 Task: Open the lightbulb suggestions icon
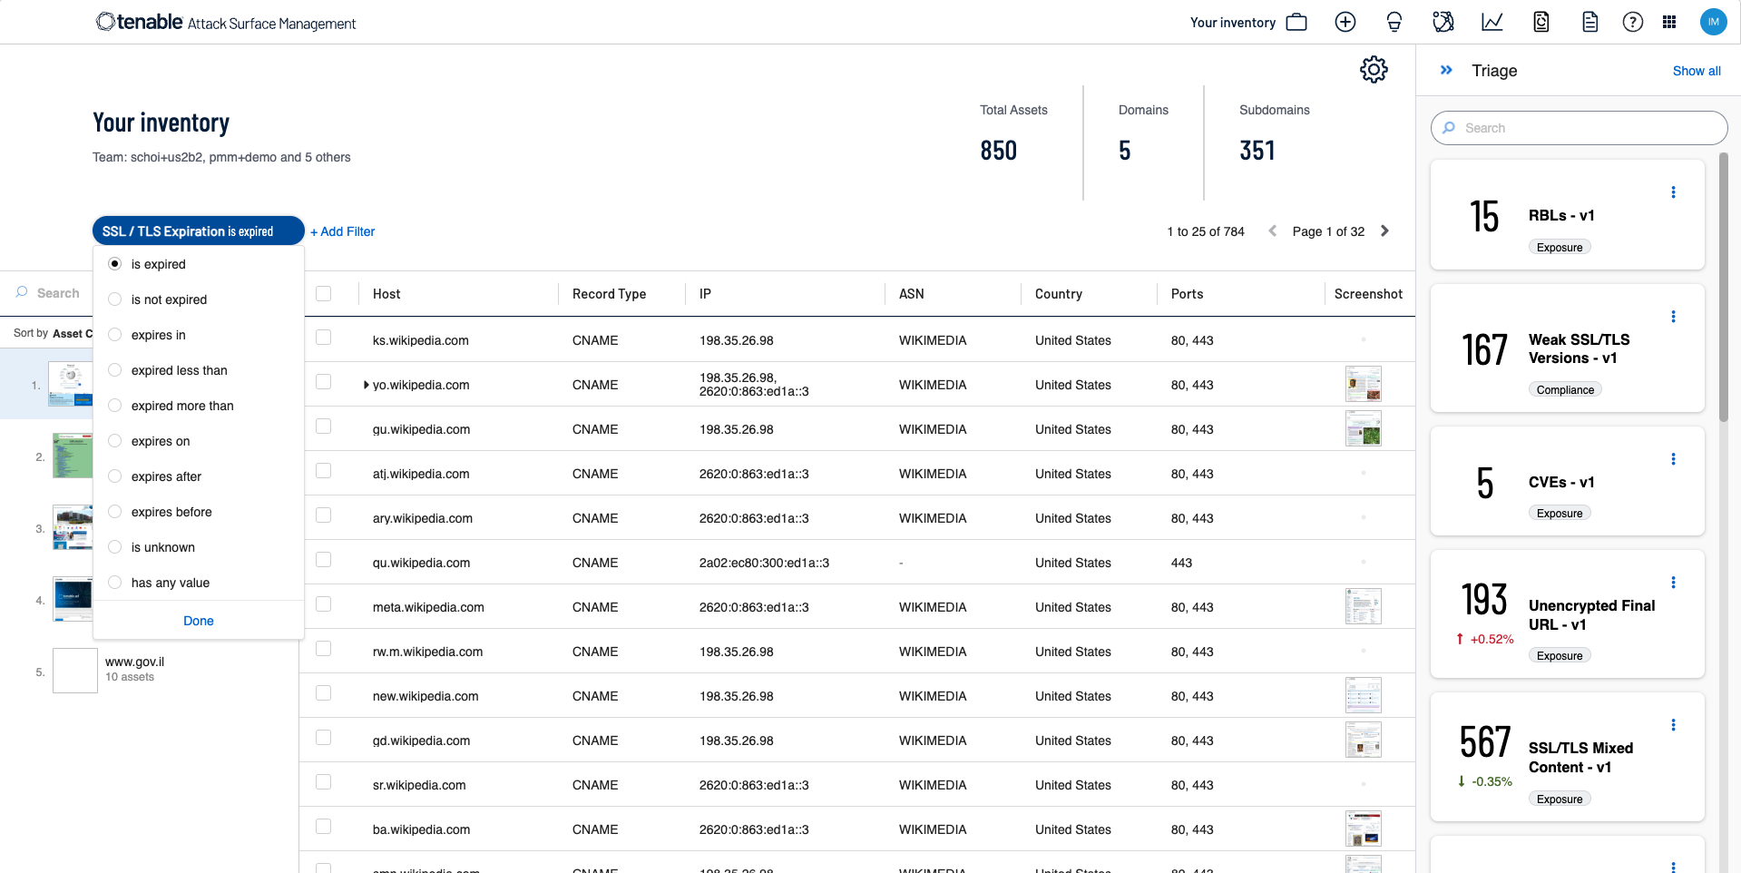pyautogui.click(x=1394, y=23)
